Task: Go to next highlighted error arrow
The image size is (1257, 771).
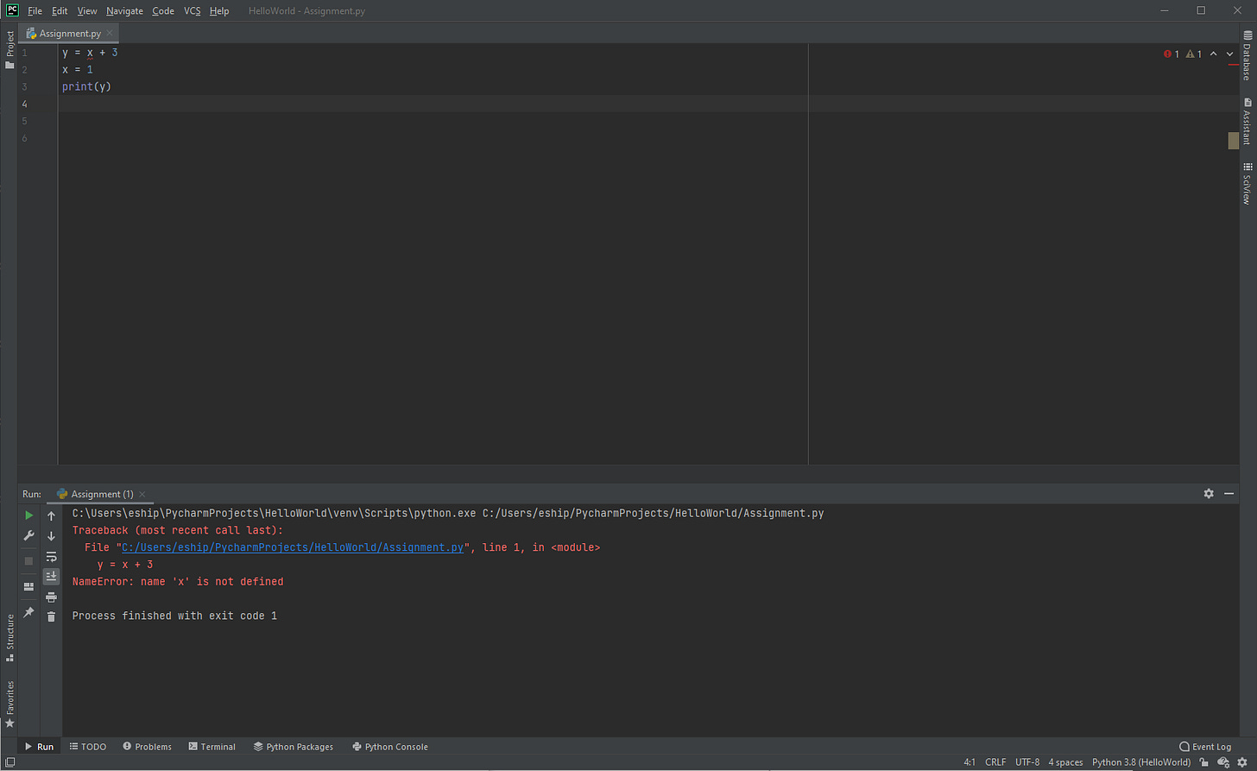Action: click(x=1230, y=54)
